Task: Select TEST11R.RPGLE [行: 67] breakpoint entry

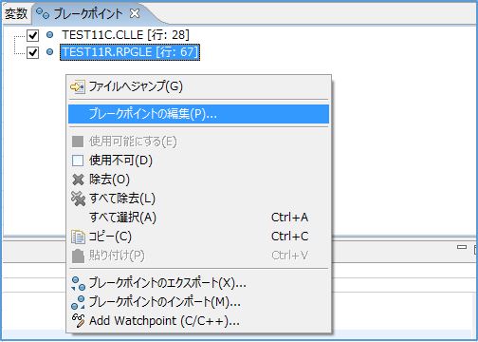Action: tap(130, 52)
